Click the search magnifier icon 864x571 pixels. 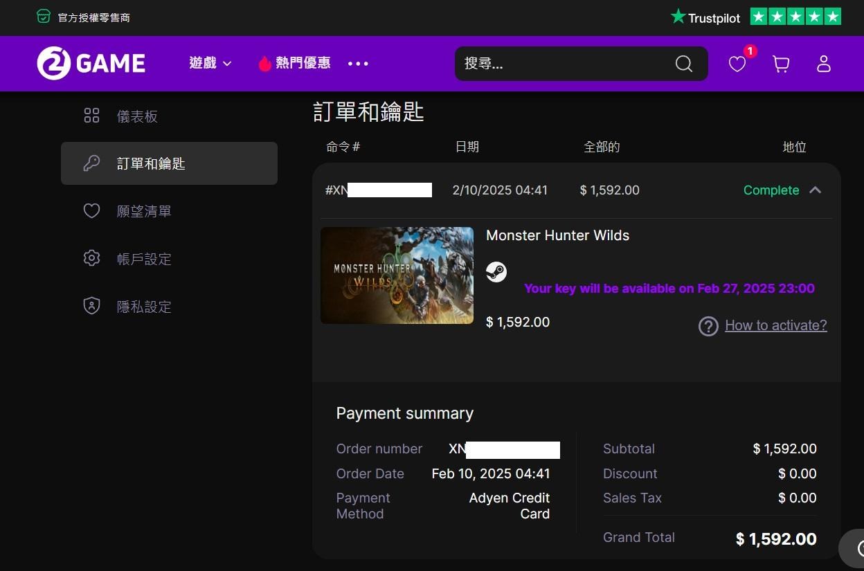click(x=684, y=64)
